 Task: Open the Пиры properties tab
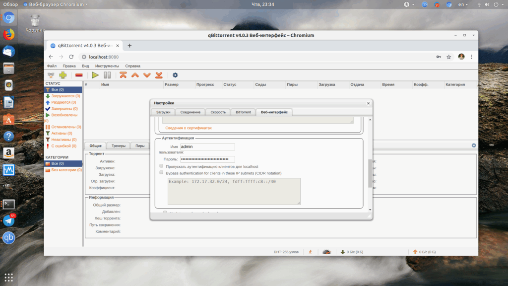pyautogui.click(x=139, y=146)
